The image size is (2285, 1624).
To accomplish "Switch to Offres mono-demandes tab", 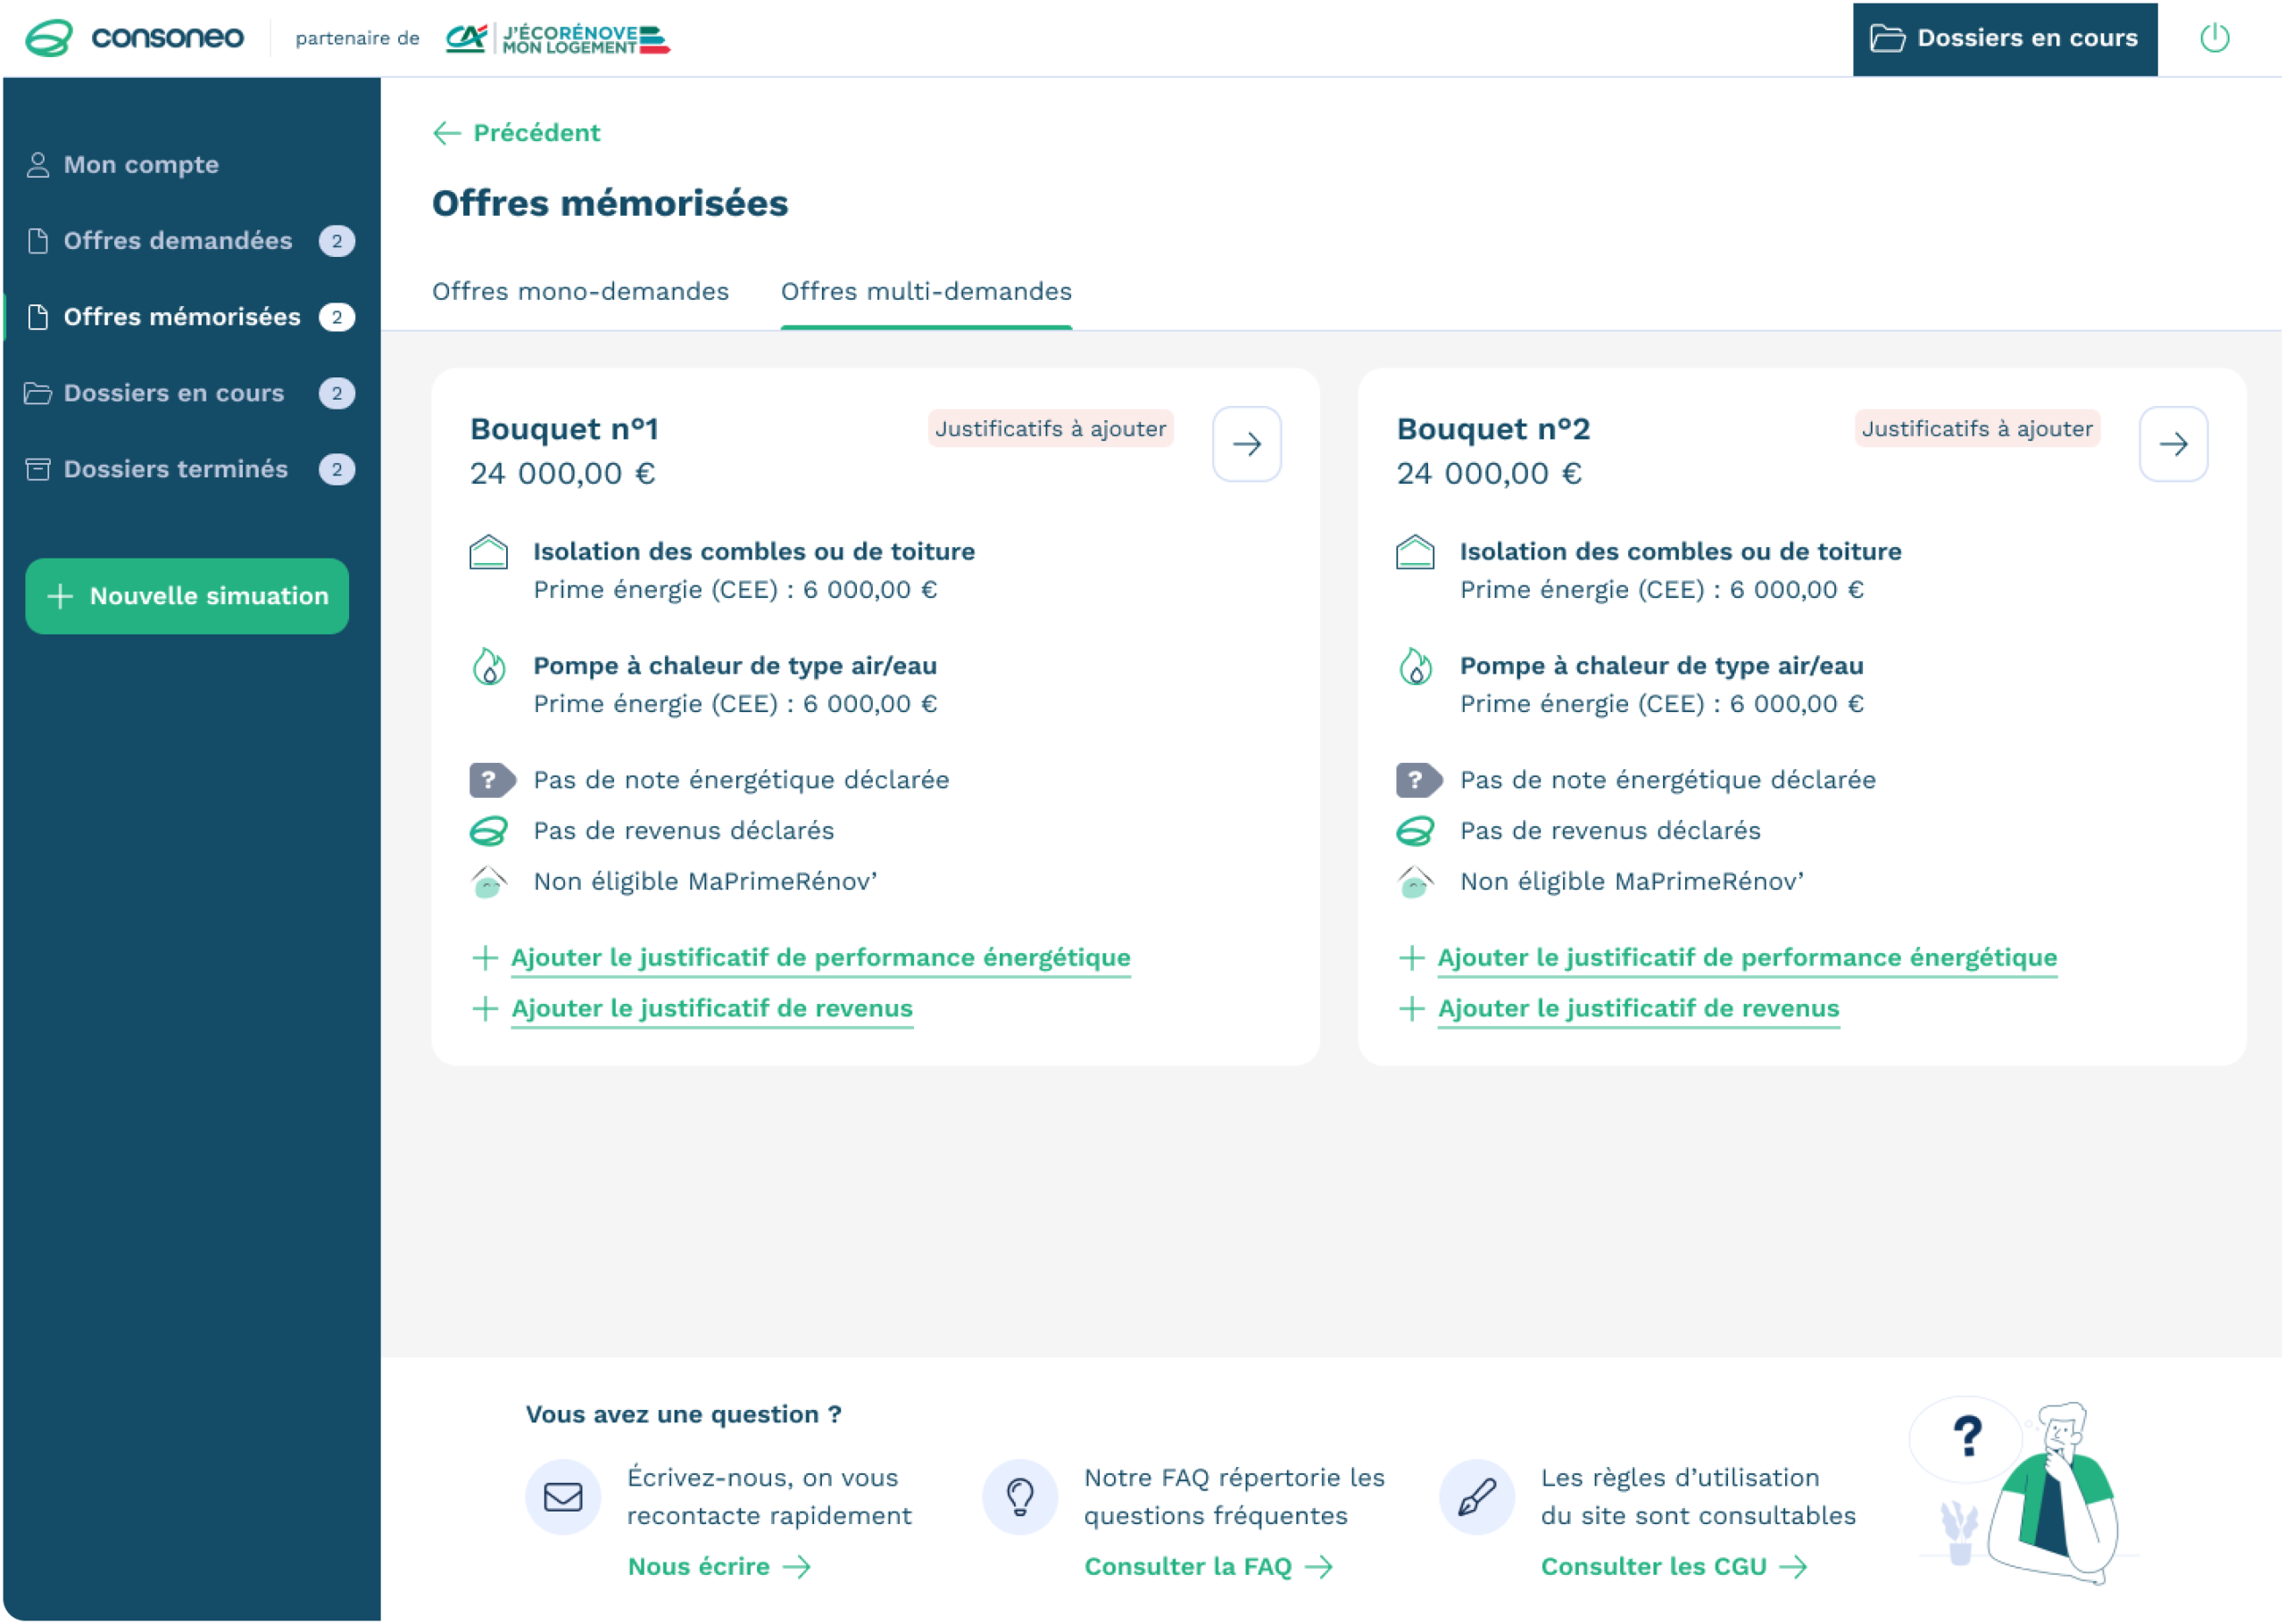I will click(x=580, y=292).
